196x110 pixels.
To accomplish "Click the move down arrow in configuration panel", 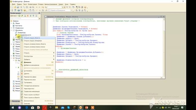I will [33, 16].
